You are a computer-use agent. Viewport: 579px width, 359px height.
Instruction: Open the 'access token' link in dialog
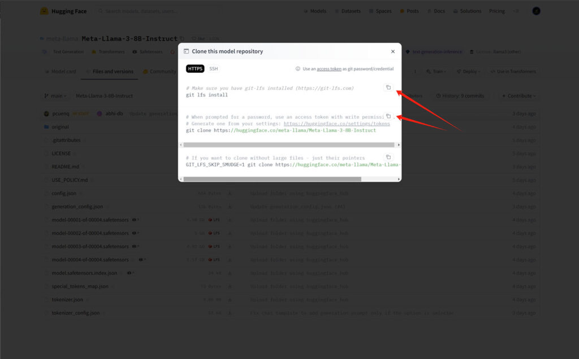click(x=329, y=69)
